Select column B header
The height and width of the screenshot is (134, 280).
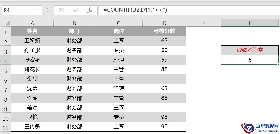point(74,23)
